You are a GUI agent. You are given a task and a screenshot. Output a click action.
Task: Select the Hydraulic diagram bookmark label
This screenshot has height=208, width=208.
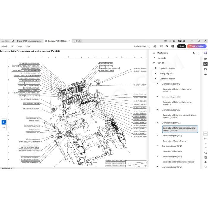167,68
